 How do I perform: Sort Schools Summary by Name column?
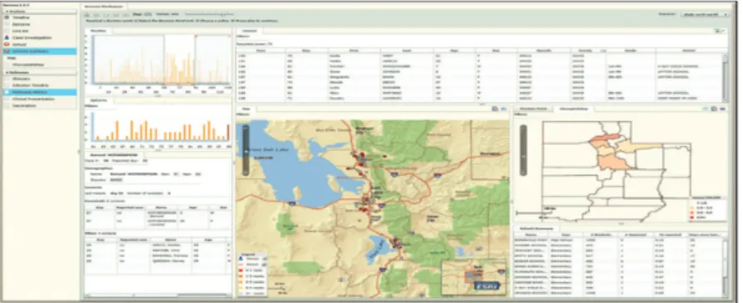(x=530, y=235)
